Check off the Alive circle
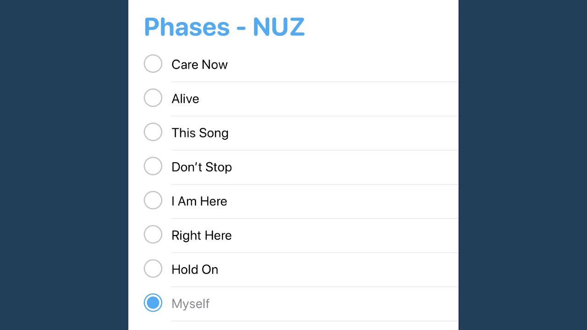 coord(153,98)
